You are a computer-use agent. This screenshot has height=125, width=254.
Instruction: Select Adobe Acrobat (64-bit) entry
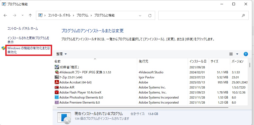76,82
